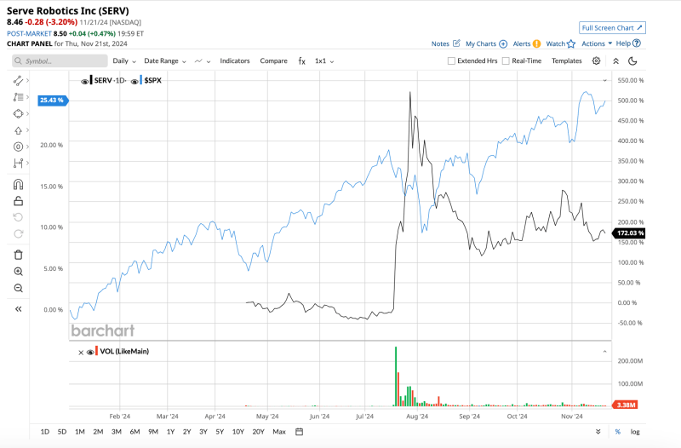The width and height of the screenshot is (681, 448).
Task: Open the Indicators menu
Action: pos(235,60)
